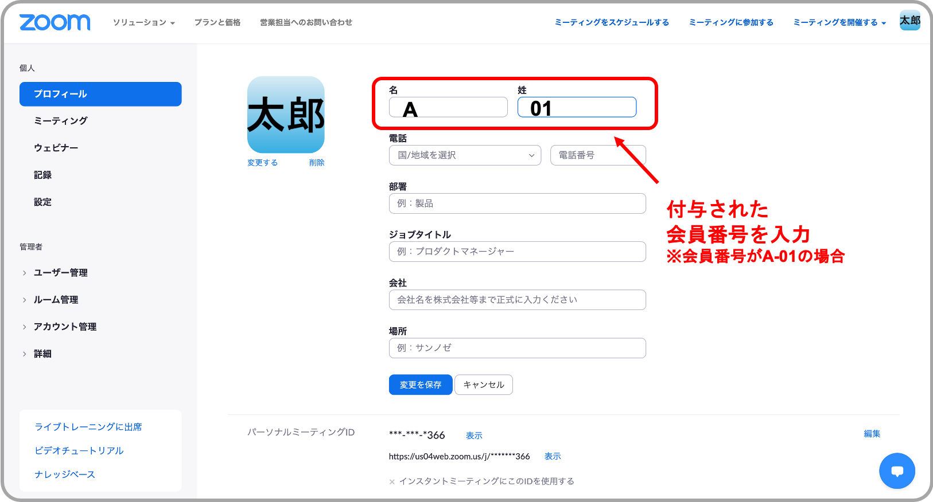Click the large 太郎 profile picture
Image resolution: width=933 pixels, height=502 pixels.
pos(286,115)
